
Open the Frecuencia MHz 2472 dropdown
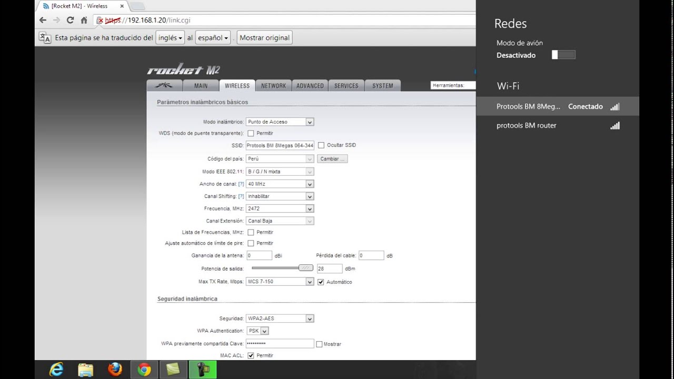(280, 208)
